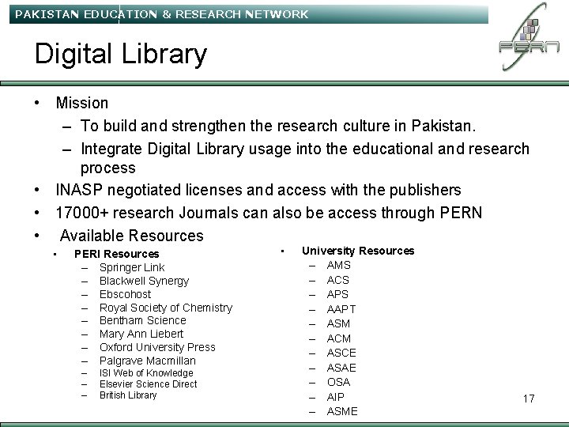Click AIP in University Resources

coord(336,398)
